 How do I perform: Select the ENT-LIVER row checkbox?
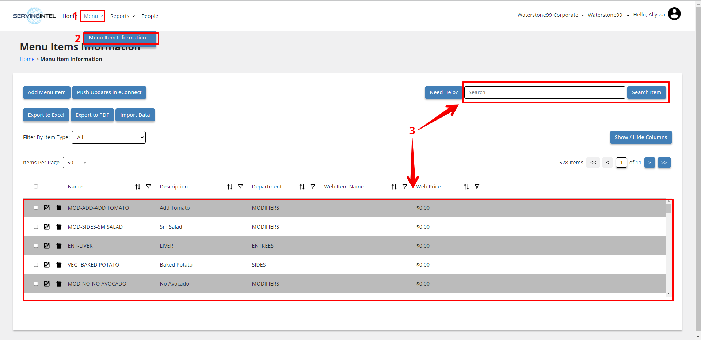[36, 246]
